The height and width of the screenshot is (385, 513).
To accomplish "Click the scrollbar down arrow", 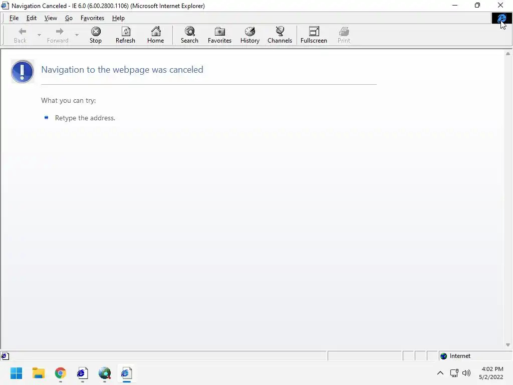I will [508, 345].
